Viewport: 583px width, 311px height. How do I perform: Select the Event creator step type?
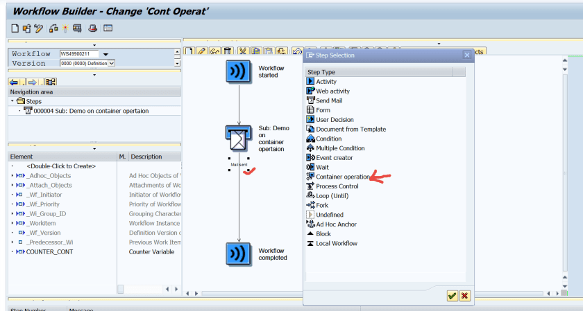click(335, 158)
